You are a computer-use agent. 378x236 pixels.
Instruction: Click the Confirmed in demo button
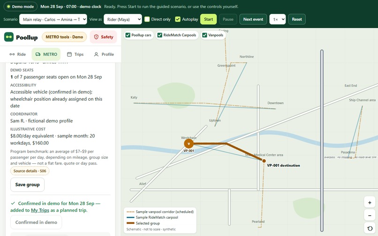36,222
